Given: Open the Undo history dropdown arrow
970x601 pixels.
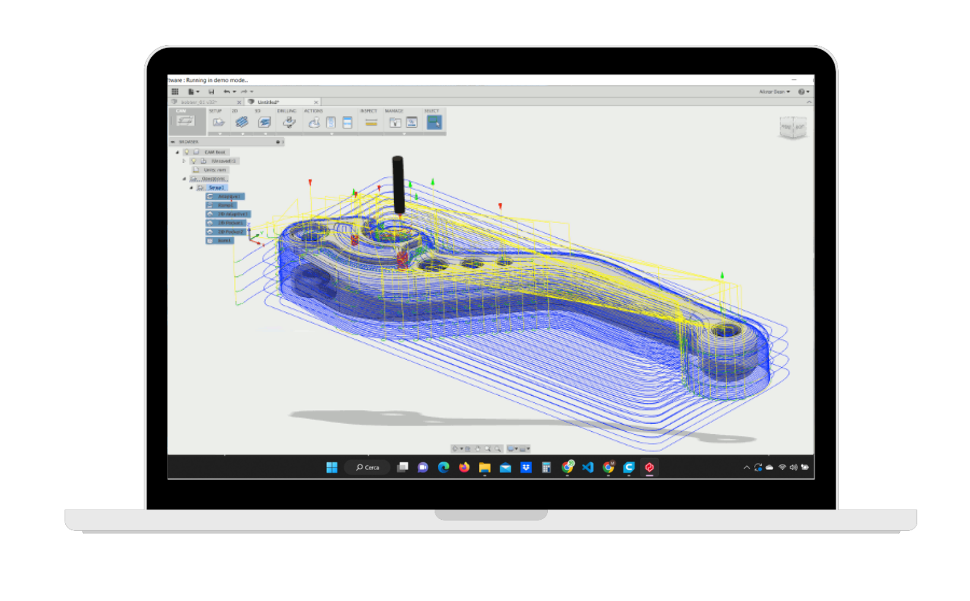Looking at the screenshot, I should click(x=234, y=91).
